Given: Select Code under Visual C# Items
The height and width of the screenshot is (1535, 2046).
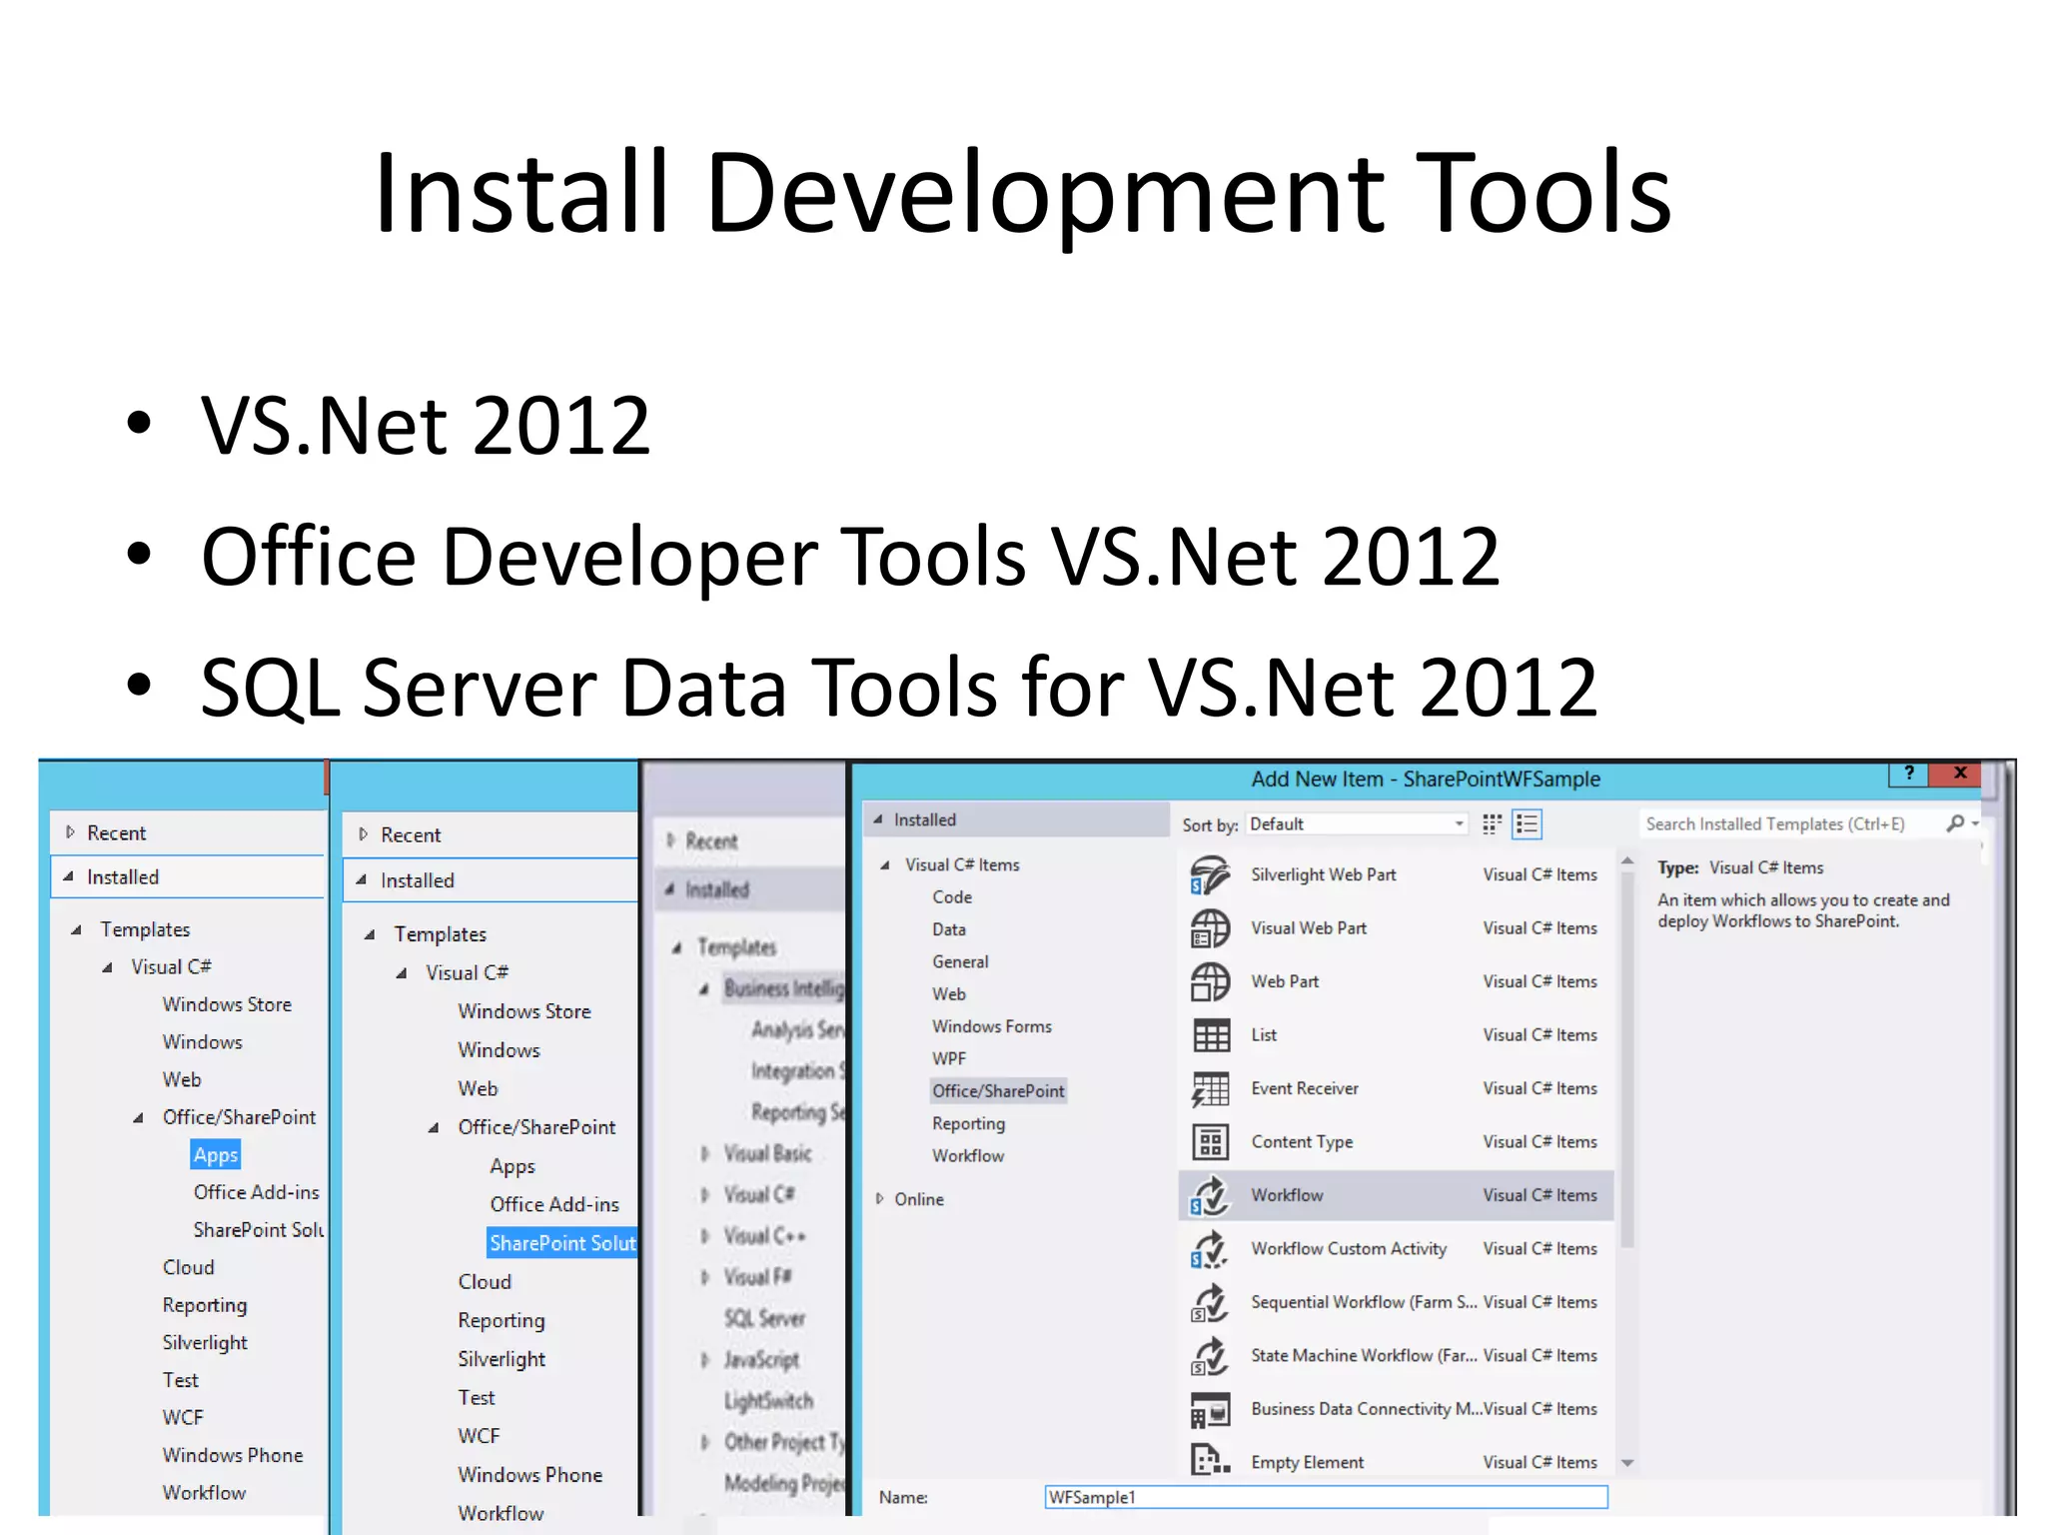Looking at the screenshot, I should [x=952, y=897].
